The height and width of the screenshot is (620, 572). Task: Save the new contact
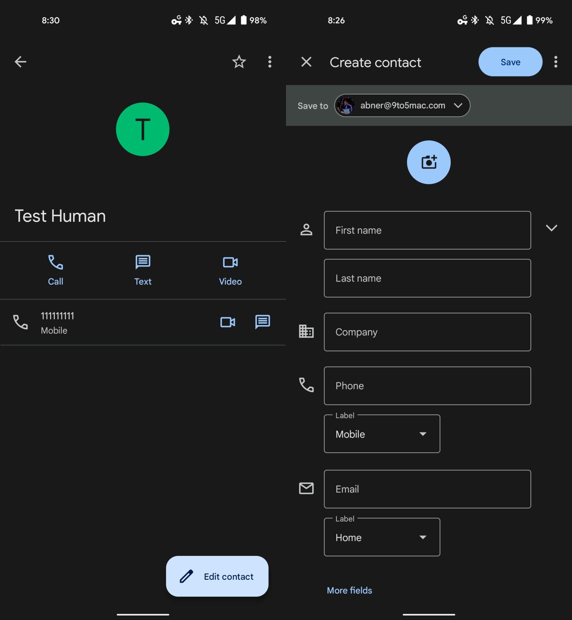click(510, 62)
